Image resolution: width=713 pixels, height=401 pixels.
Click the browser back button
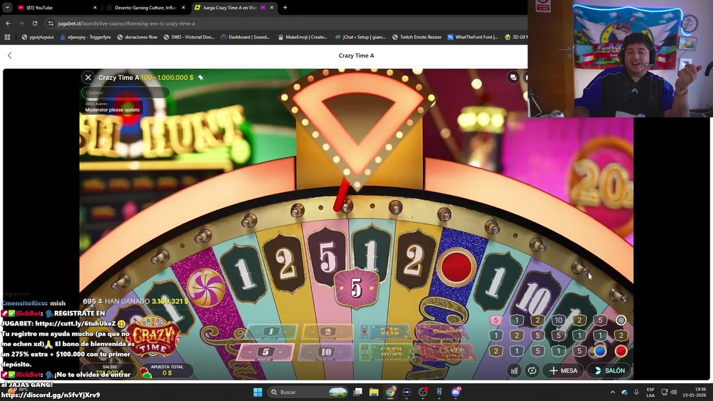(8, 23)
